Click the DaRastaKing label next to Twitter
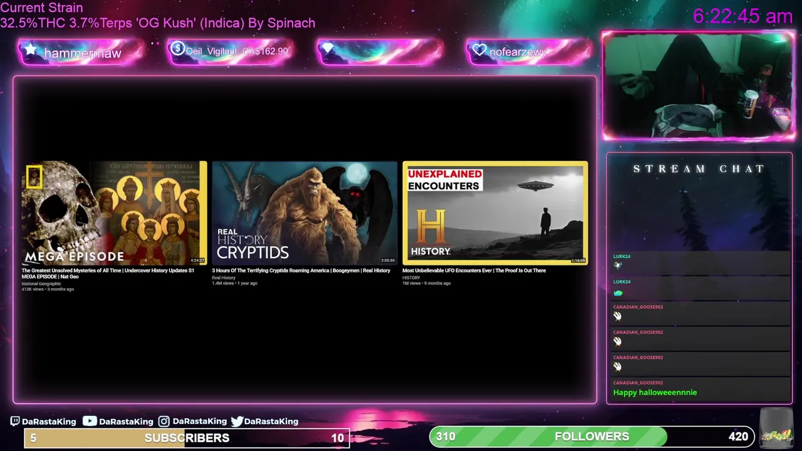This screenshot has width=802, height=451. pos(271,422)
